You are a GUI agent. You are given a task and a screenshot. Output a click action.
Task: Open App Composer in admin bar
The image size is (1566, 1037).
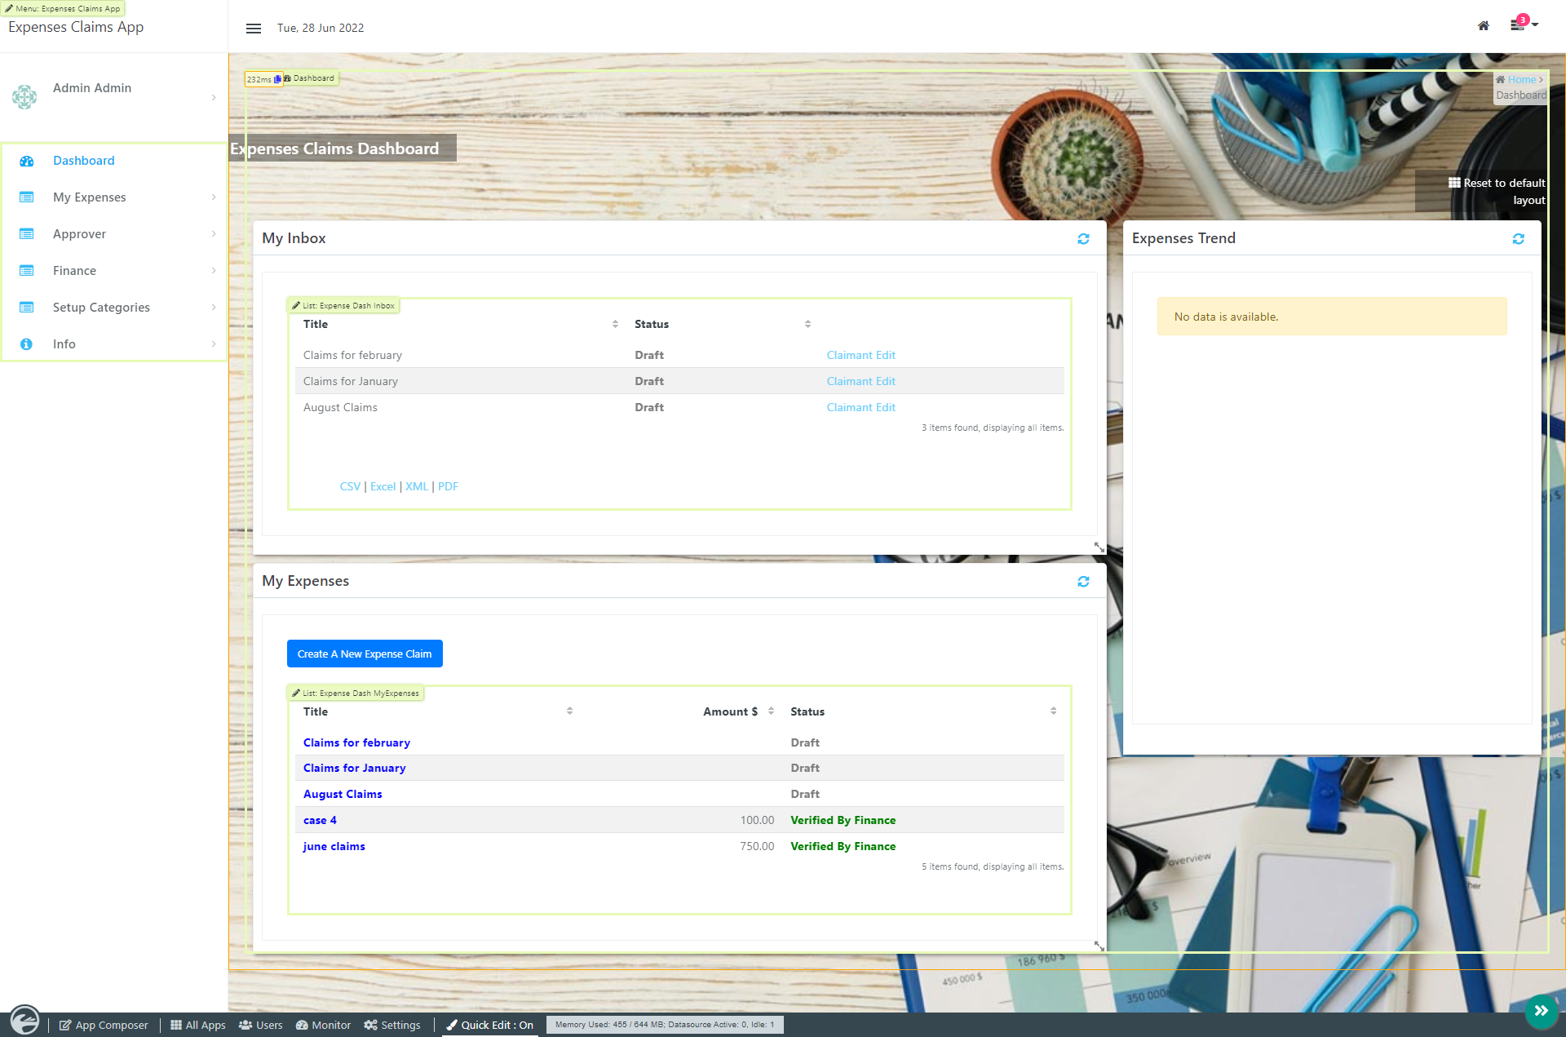pos(104,1026)
